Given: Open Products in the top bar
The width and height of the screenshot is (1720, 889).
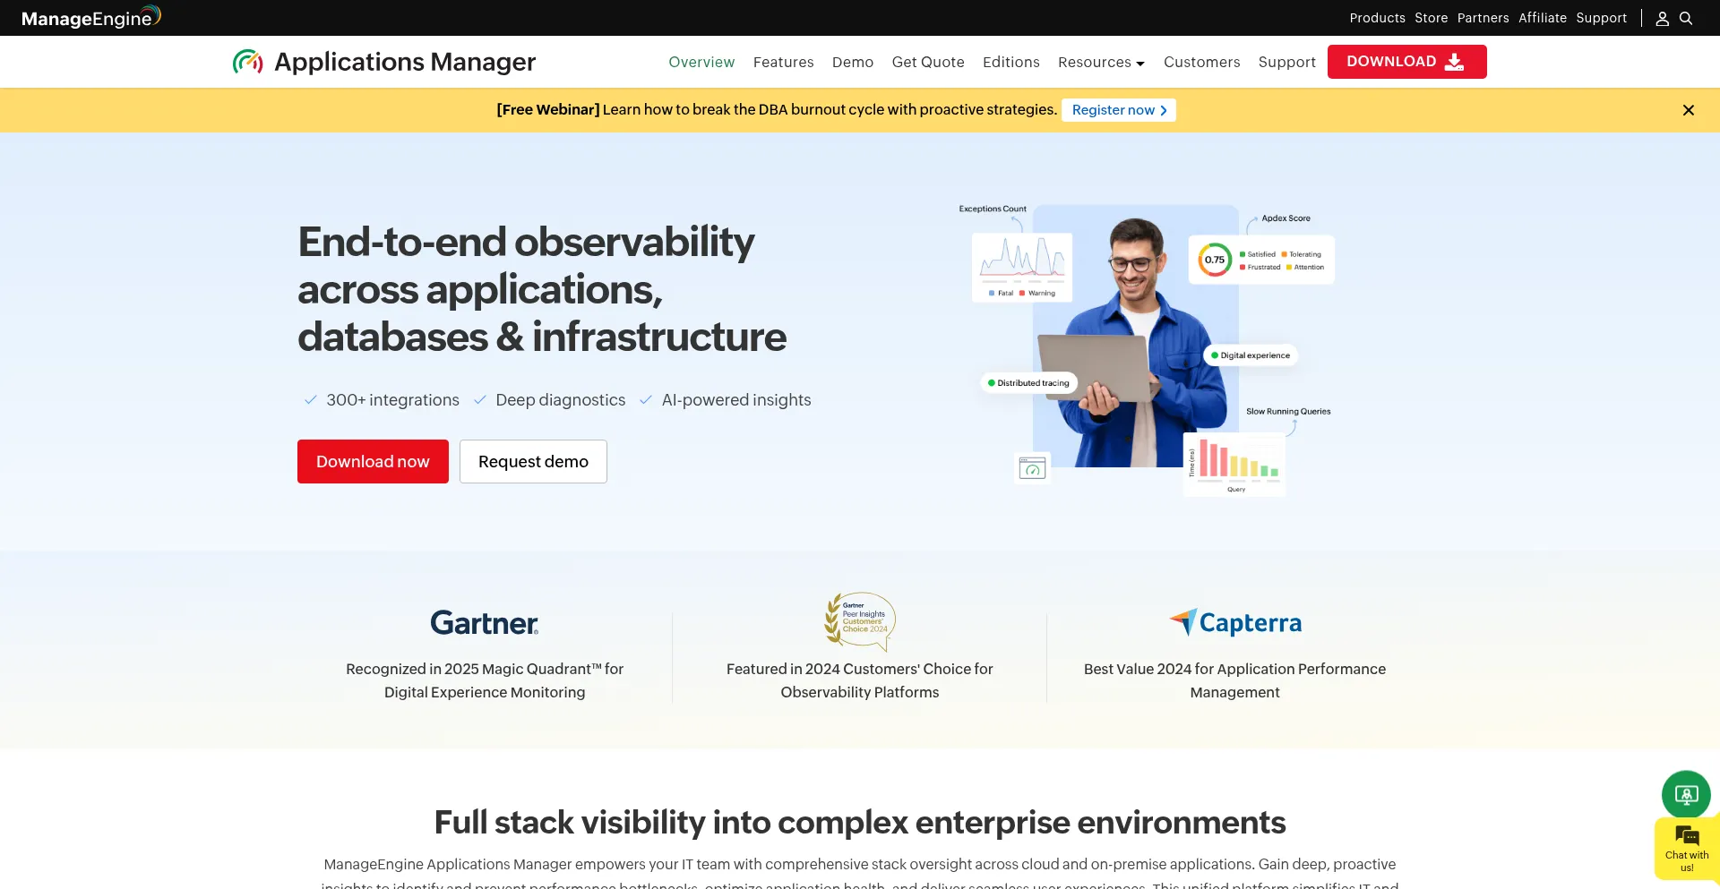Looking at the screenshot, I should (1377, 18).
